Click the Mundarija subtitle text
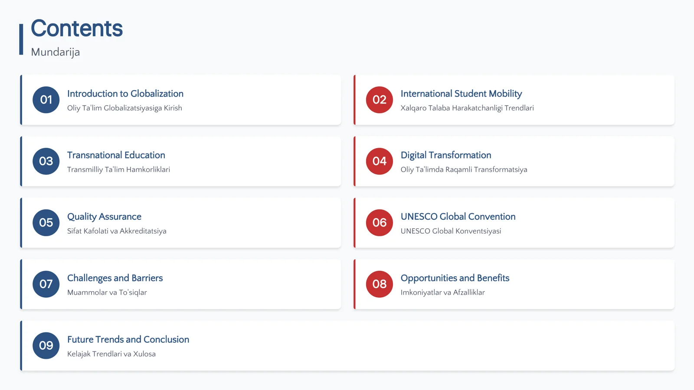Screen dimensions: 694x390 (56, 52)
